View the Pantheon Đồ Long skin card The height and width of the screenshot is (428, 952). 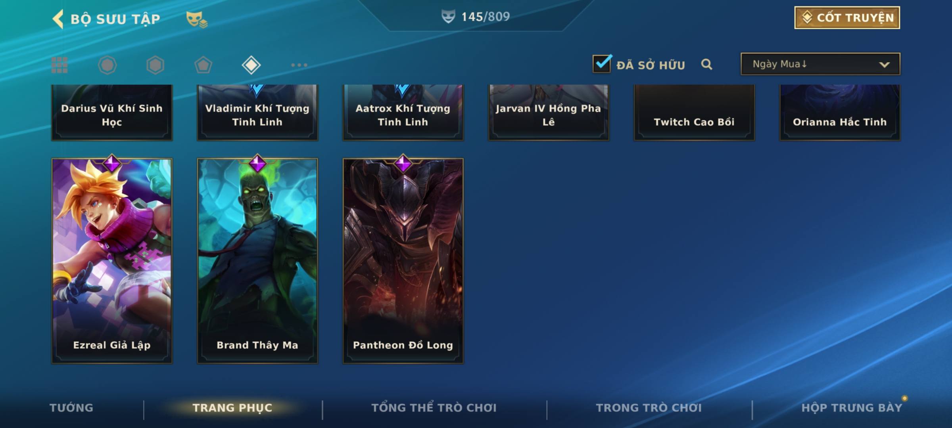[x=403, y=261]
